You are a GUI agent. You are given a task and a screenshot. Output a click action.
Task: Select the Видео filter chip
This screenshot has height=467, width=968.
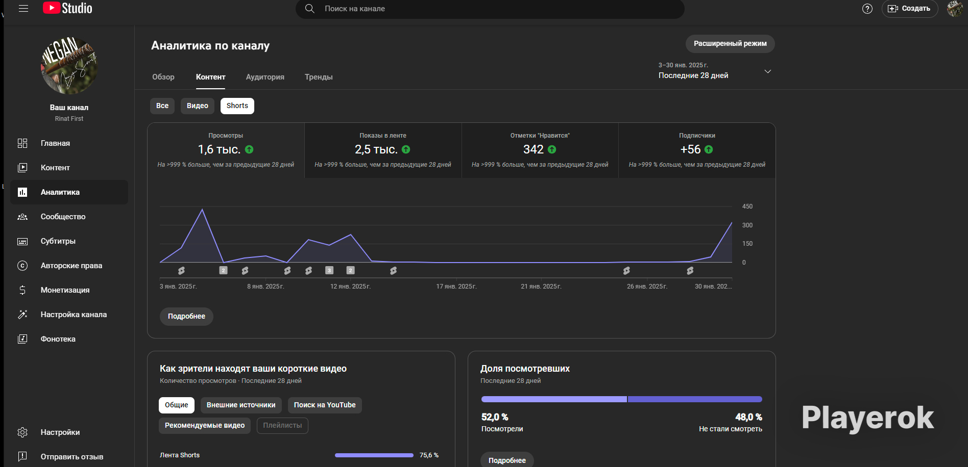[x=198, y=106]
